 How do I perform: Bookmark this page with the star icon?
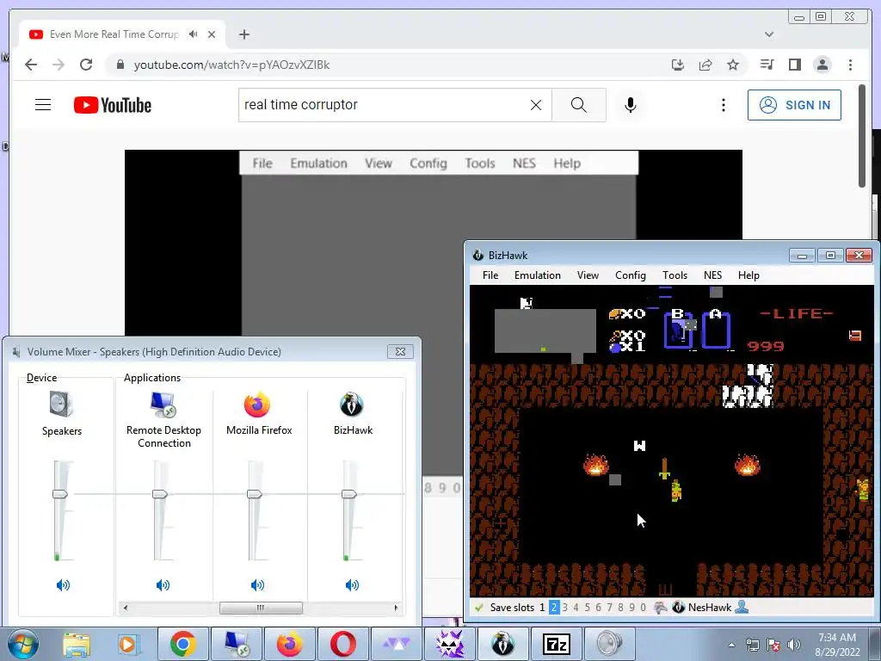coord(733,65)
